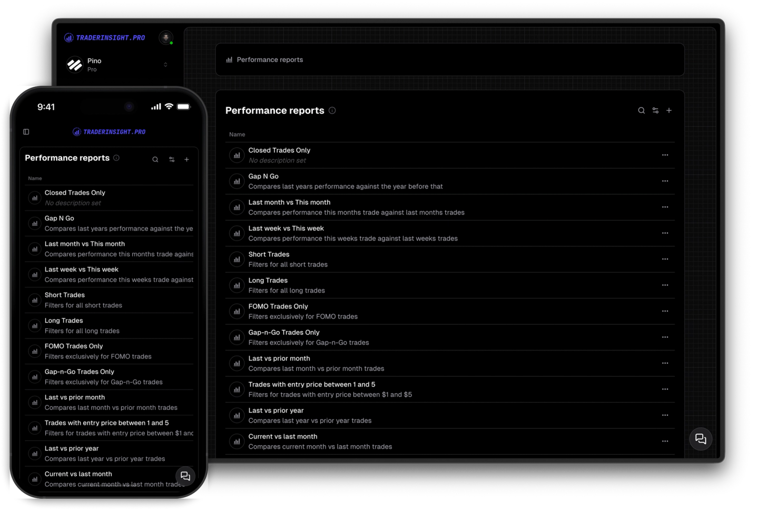Open chat bubble button on phone

[185, 476]
